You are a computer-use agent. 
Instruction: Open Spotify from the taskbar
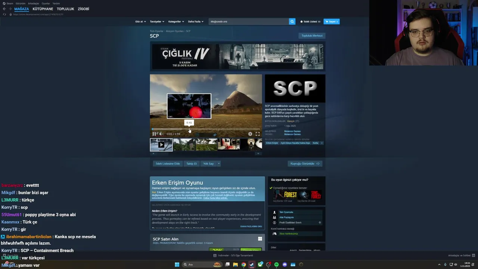coord(276,265)
